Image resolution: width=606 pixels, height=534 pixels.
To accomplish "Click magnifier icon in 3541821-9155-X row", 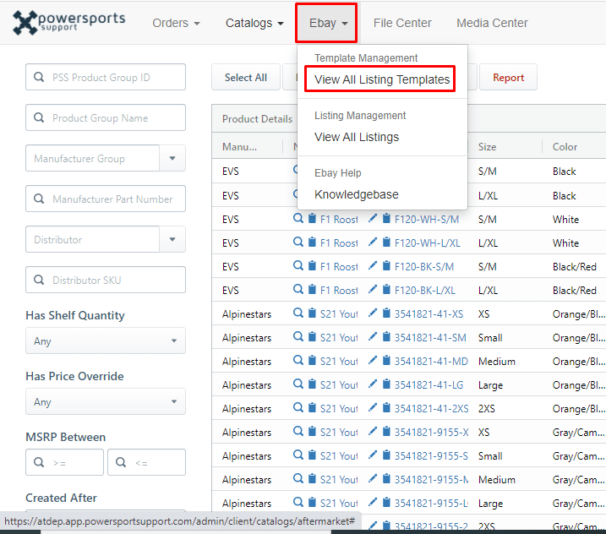I will click(x=298, y=431).
